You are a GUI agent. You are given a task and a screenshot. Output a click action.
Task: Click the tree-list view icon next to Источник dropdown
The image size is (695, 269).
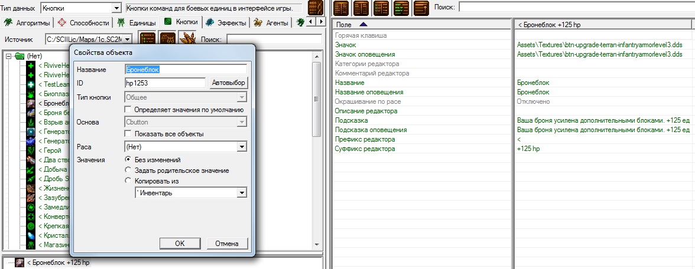tap(147, 39)
